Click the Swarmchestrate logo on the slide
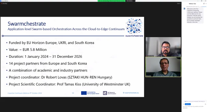Image resolution: width=207 pixels, height=112 pixels. pyautogui.click(x=134, y=28)
